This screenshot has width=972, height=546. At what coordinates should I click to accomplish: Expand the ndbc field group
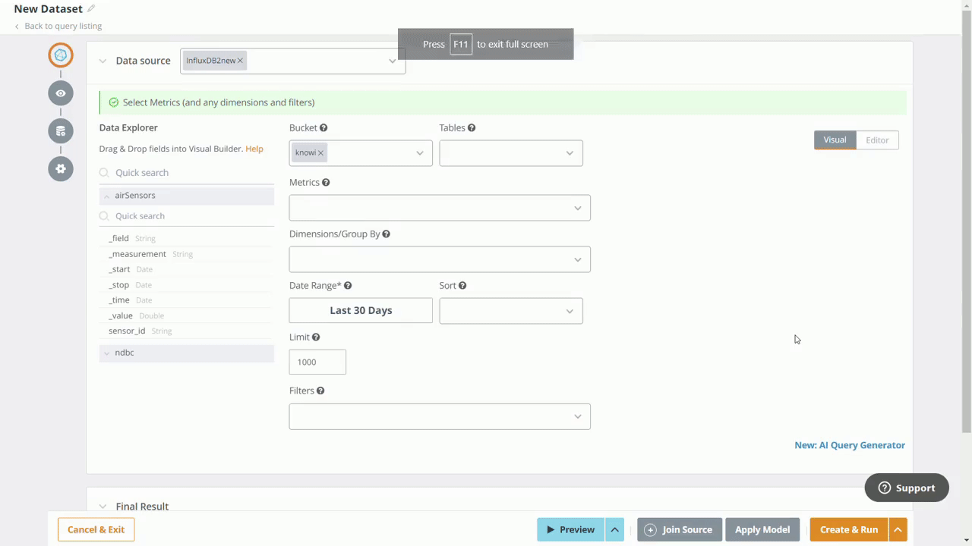pyautogui.click(x=124, y=352)
